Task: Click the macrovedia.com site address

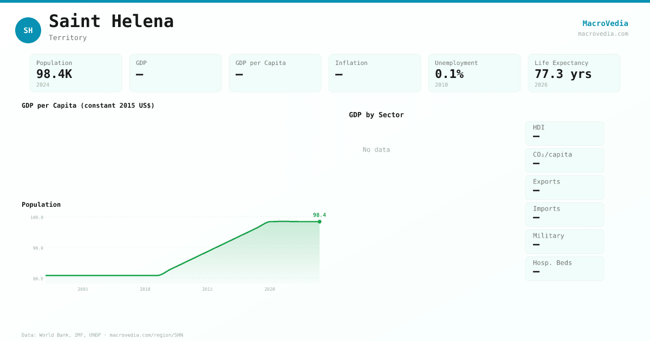Action: (x=603, y=34)
